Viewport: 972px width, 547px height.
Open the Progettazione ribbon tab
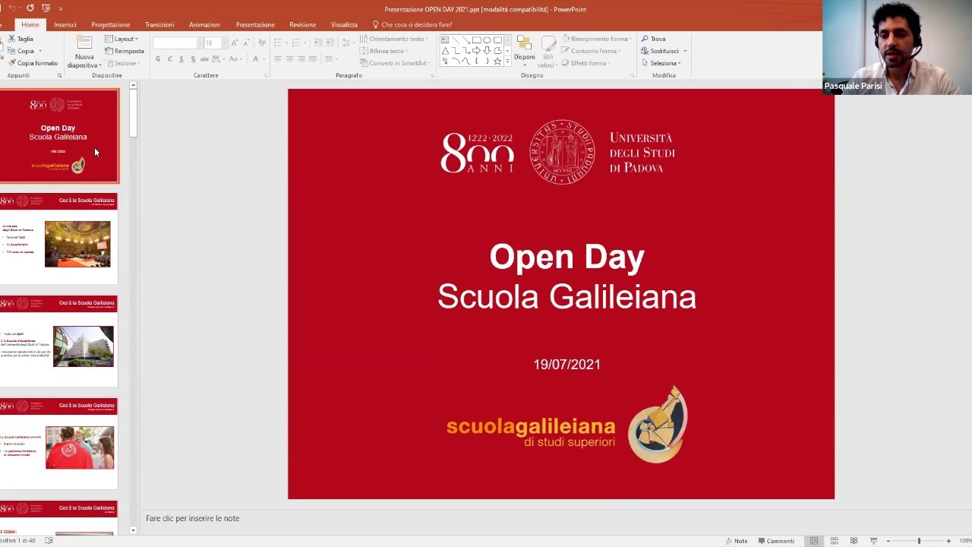[x=111, y=24]
